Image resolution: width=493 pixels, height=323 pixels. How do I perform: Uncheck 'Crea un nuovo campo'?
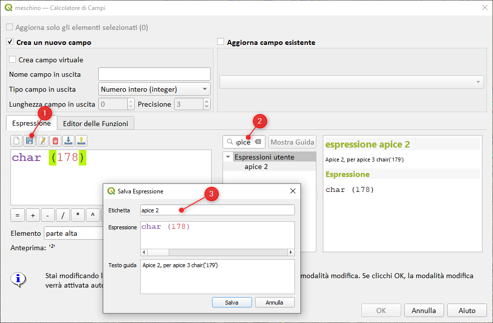coord(10,42)
